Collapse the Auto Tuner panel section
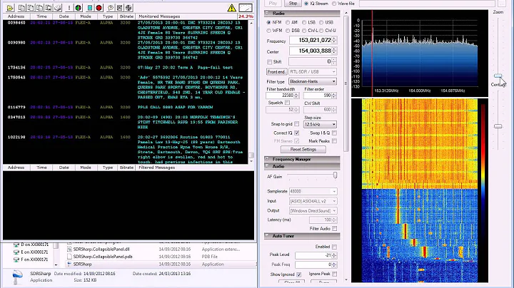 [x=267, y=236]
